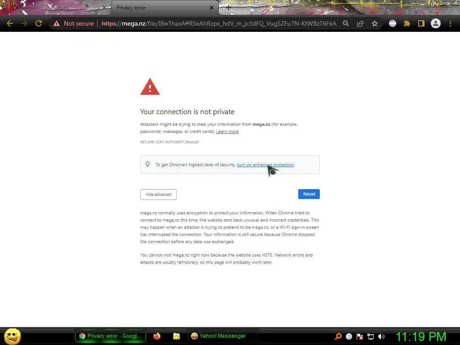Click turn on enhanced protection link

pos(265,164)
